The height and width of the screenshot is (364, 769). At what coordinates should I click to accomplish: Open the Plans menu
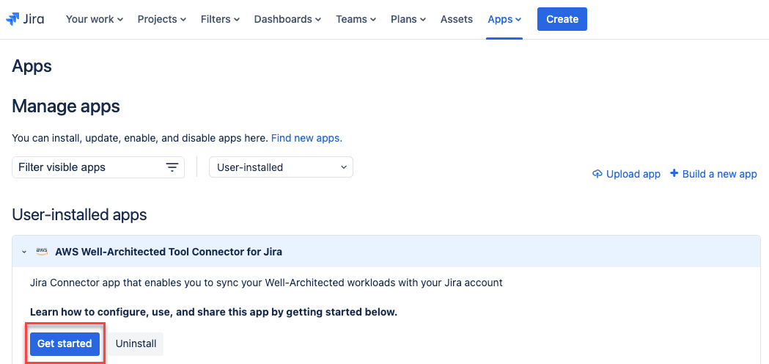pyautogui.click(x=408, y=19)
